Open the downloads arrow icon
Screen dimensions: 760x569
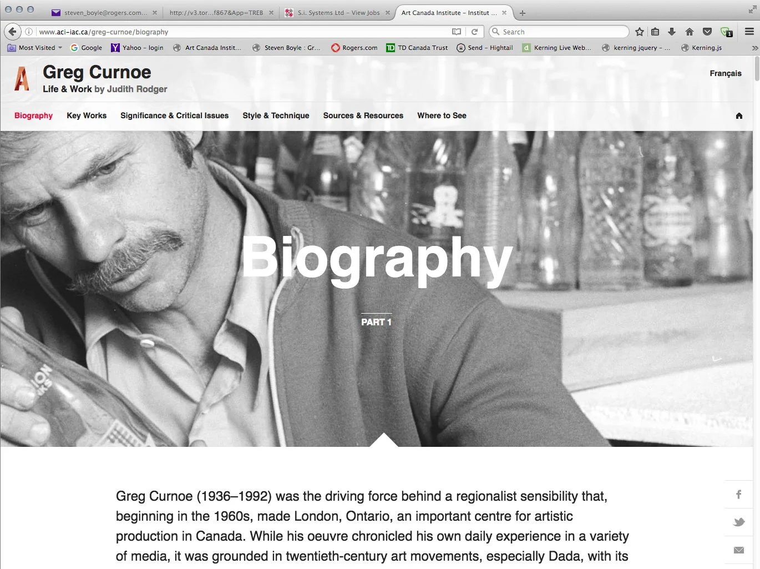pyautogui.click(x=672, y=32)
